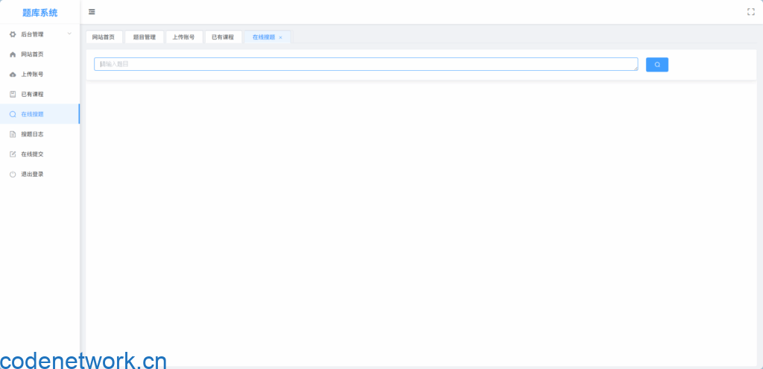Click the edit icon beside 在线提交
Screen dimensions: 763x369
[x=13, y=154]
